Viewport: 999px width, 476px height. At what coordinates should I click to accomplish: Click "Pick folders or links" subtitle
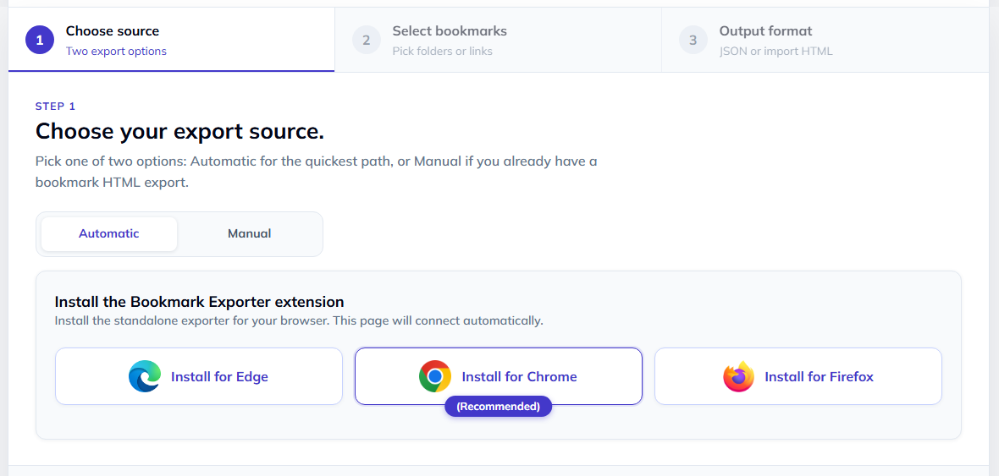[x=442, y=51]
